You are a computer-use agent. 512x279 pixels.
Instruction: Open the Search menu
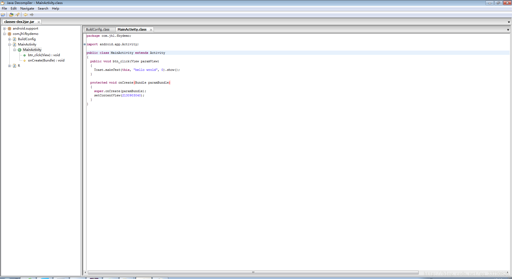coord(43,9)
